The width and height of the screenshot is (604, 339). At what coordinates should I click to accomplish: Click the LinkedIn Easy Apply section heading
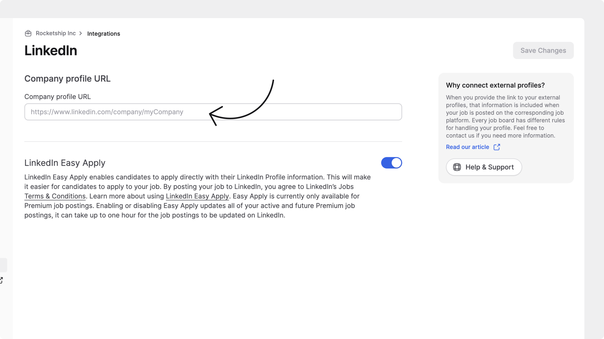point(65,163)
